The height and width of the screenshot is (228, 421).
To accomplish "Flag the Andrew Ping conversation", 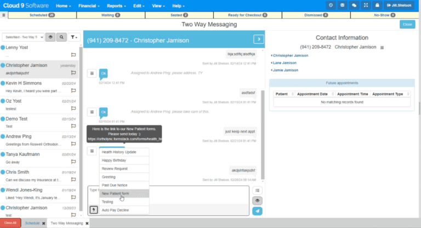I will coord(73,144).
